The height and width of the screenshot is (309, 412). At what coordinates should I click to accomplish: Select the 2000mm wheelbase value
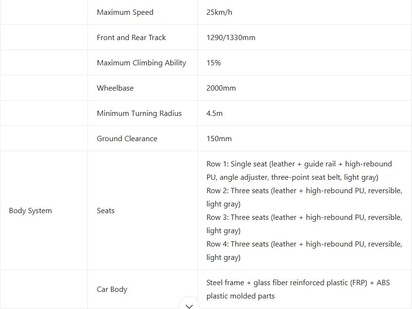(221, 88)
